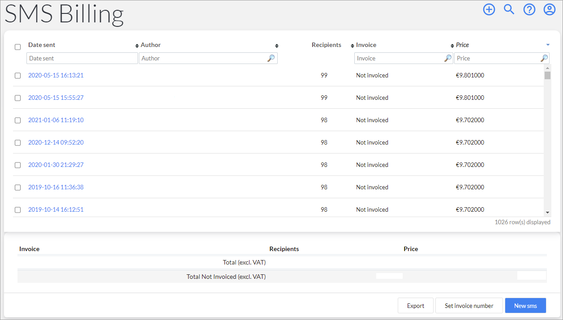Check the box beside 2020-01-30 21:29:27
This screenshot has height=320, width=563.
18,165
